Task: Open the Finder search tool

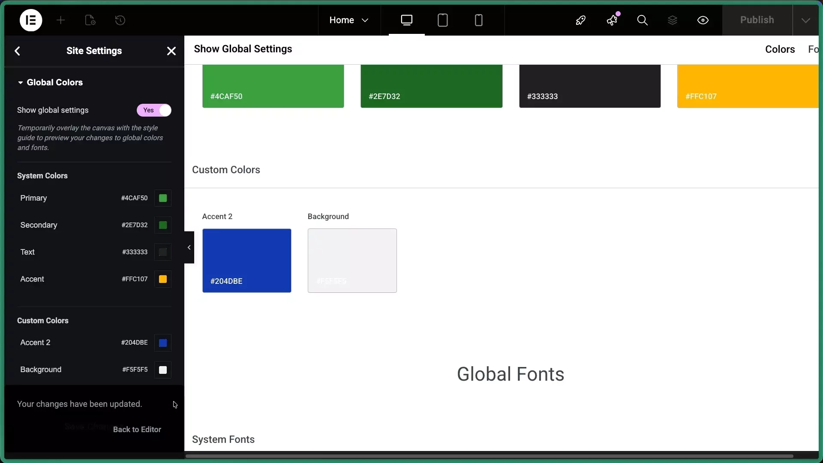Action: pyautogui.click(x=643, y=20)
